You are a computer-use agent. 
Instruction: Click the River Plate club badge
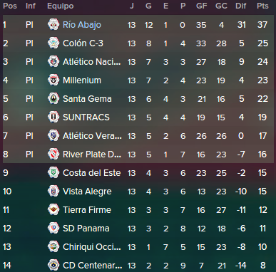(53, 155)
